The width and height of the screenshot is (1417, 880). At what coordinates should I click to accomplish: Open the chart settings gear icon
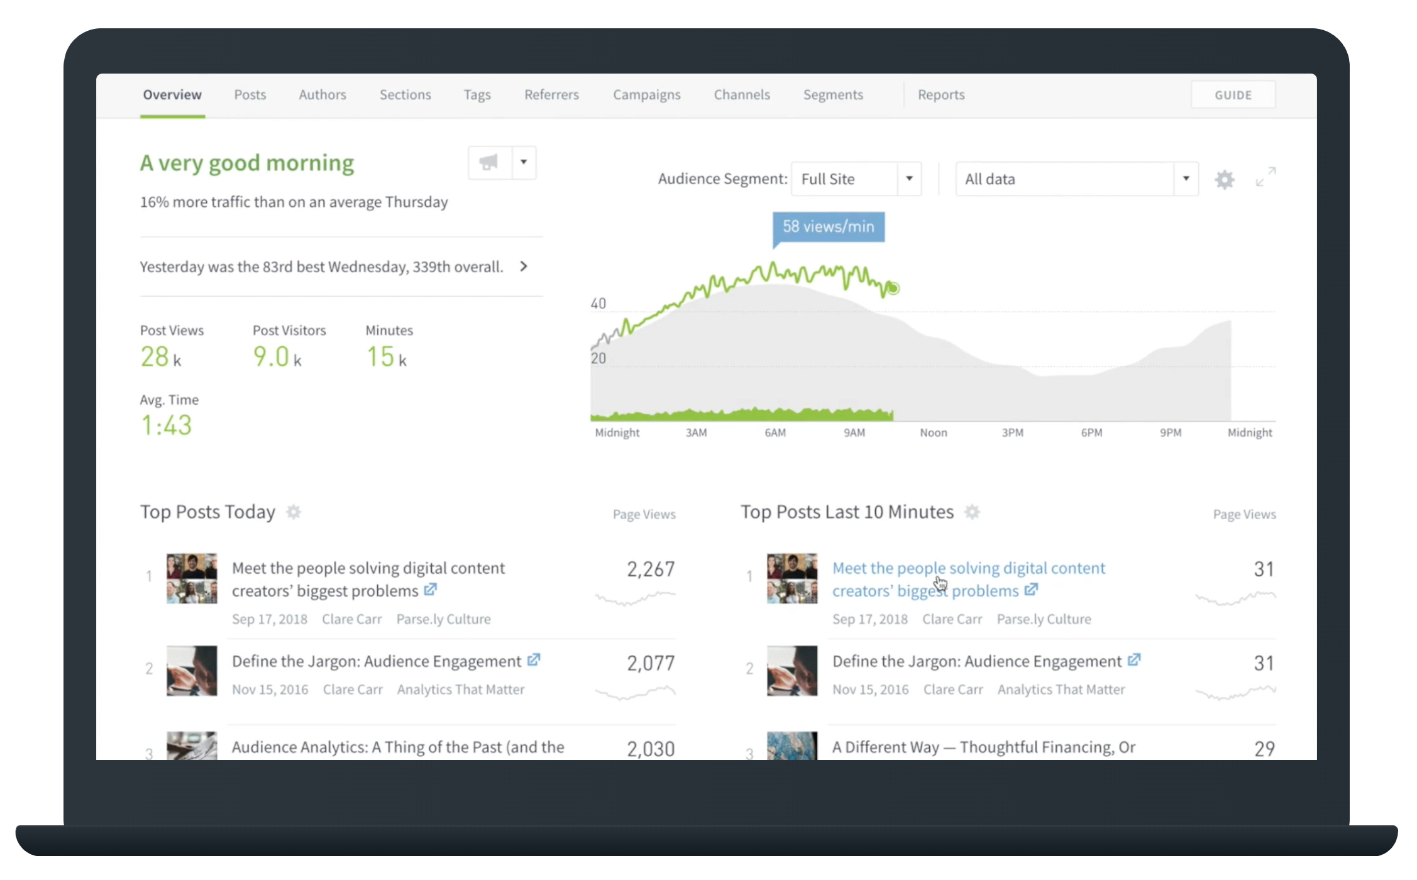tap(1225, 179)
